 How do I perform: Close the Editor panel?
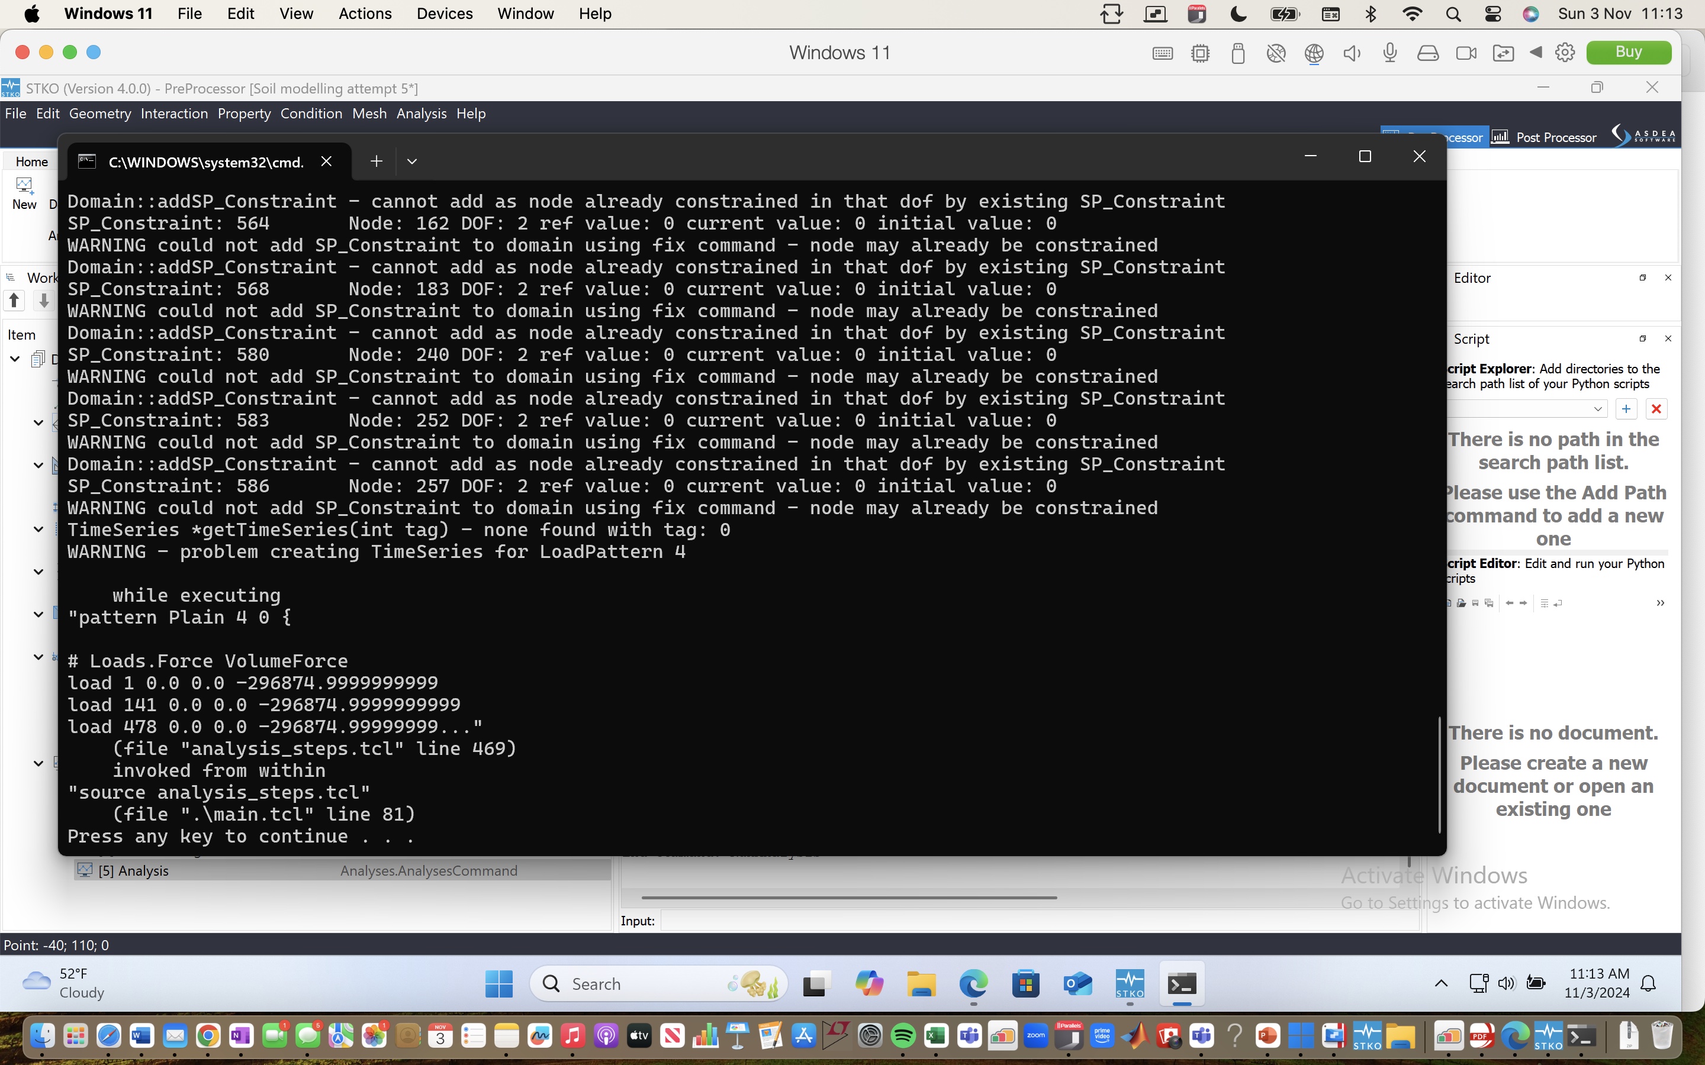(x=1668, y=277)
